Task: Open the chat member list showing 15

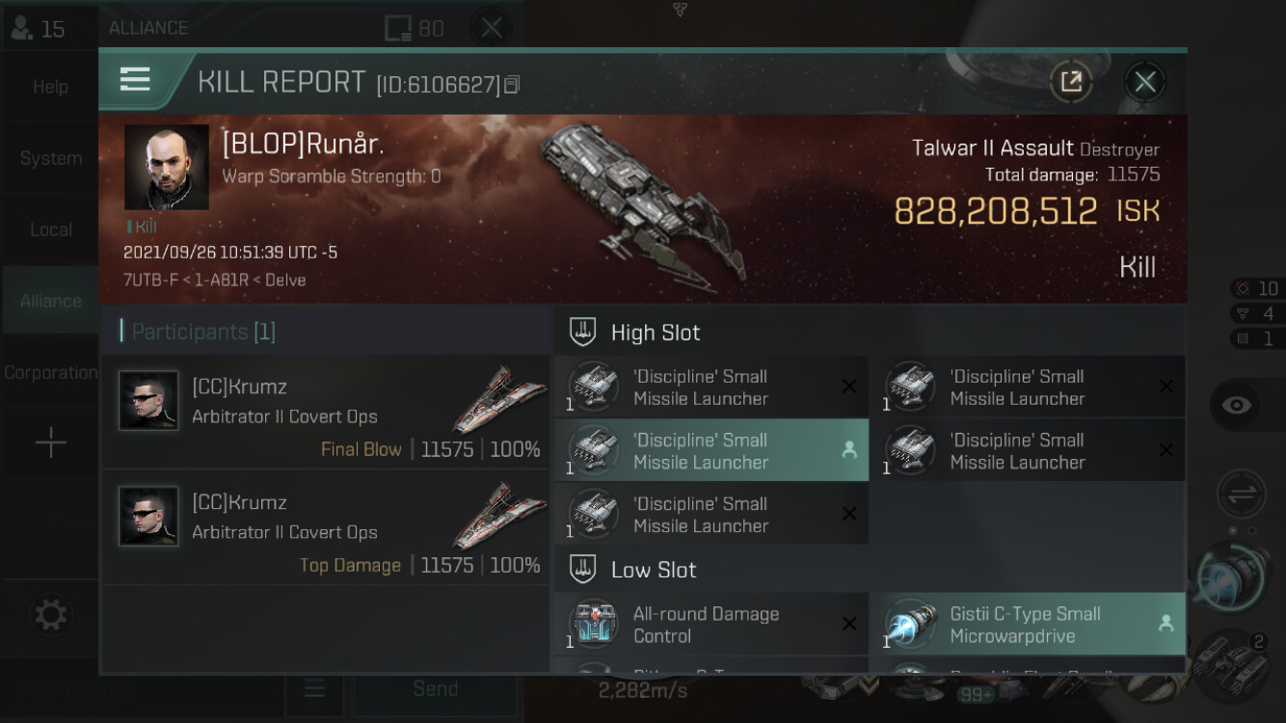Action: 39,28
